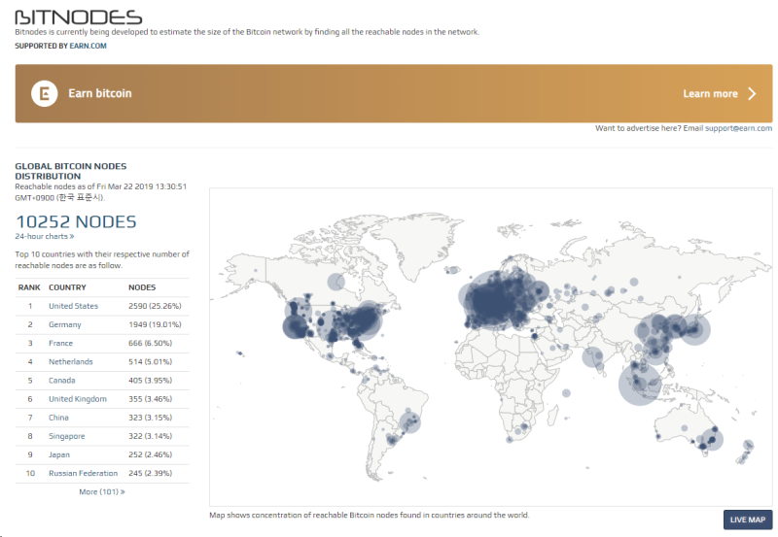The image size is (778, 537).
Task: Open the China country link
Action: click(x=58, y=418)
